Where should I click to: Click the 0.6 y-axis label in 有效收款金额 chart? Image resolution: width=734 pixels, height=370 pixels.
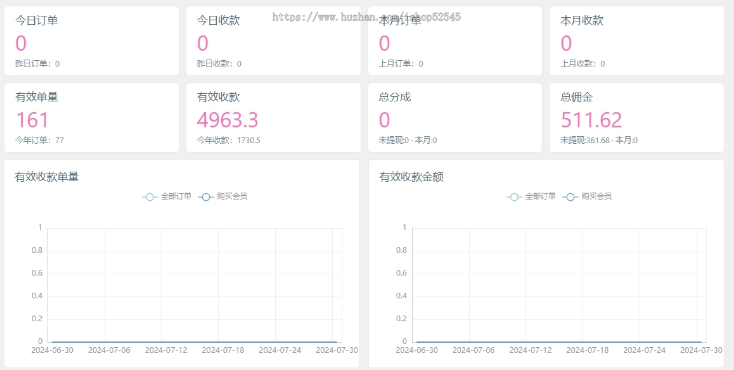click(401, 273)
